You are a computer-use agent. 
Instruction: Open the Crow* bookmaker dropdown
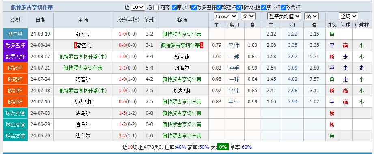click(226, 17)
